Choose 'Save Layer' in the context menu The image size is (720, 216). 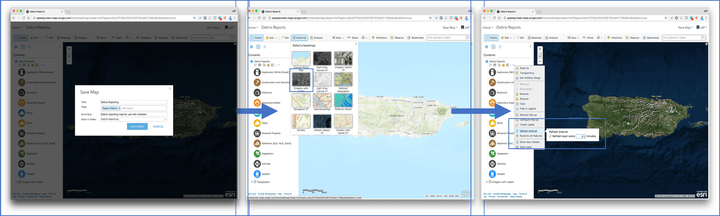point(529,147)
